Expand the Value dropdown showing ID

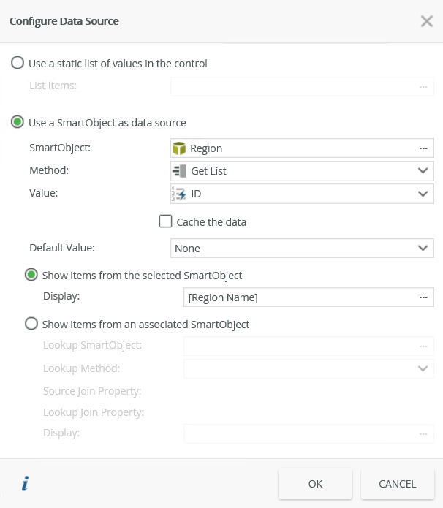pyautogui.click(x=423, y=194)
